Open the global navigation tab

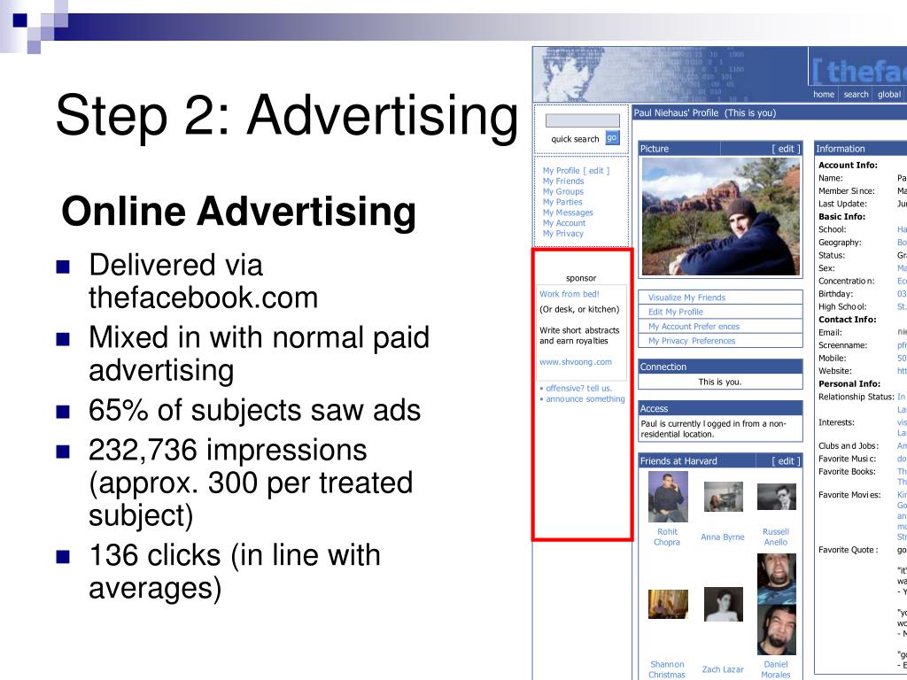click(889, 94)
